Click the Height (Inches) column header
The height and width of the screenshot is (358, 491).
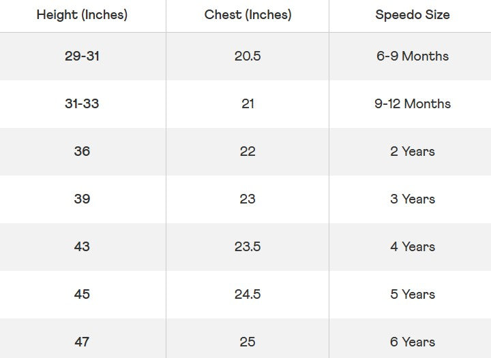tap(82, 15)
